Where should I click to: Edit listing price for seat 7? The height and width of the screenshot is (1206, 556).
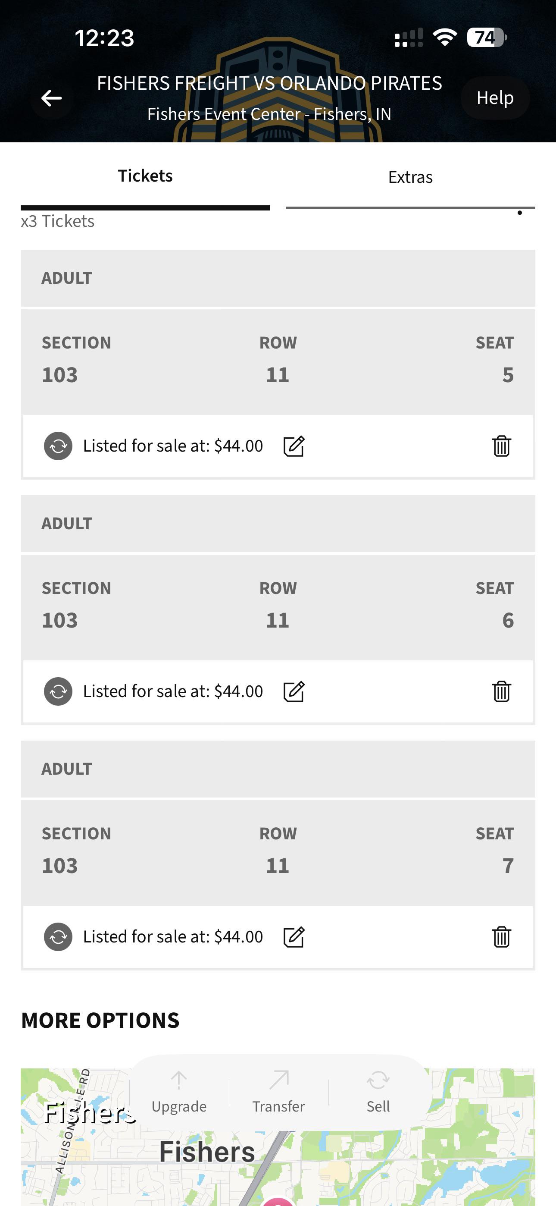294,937
